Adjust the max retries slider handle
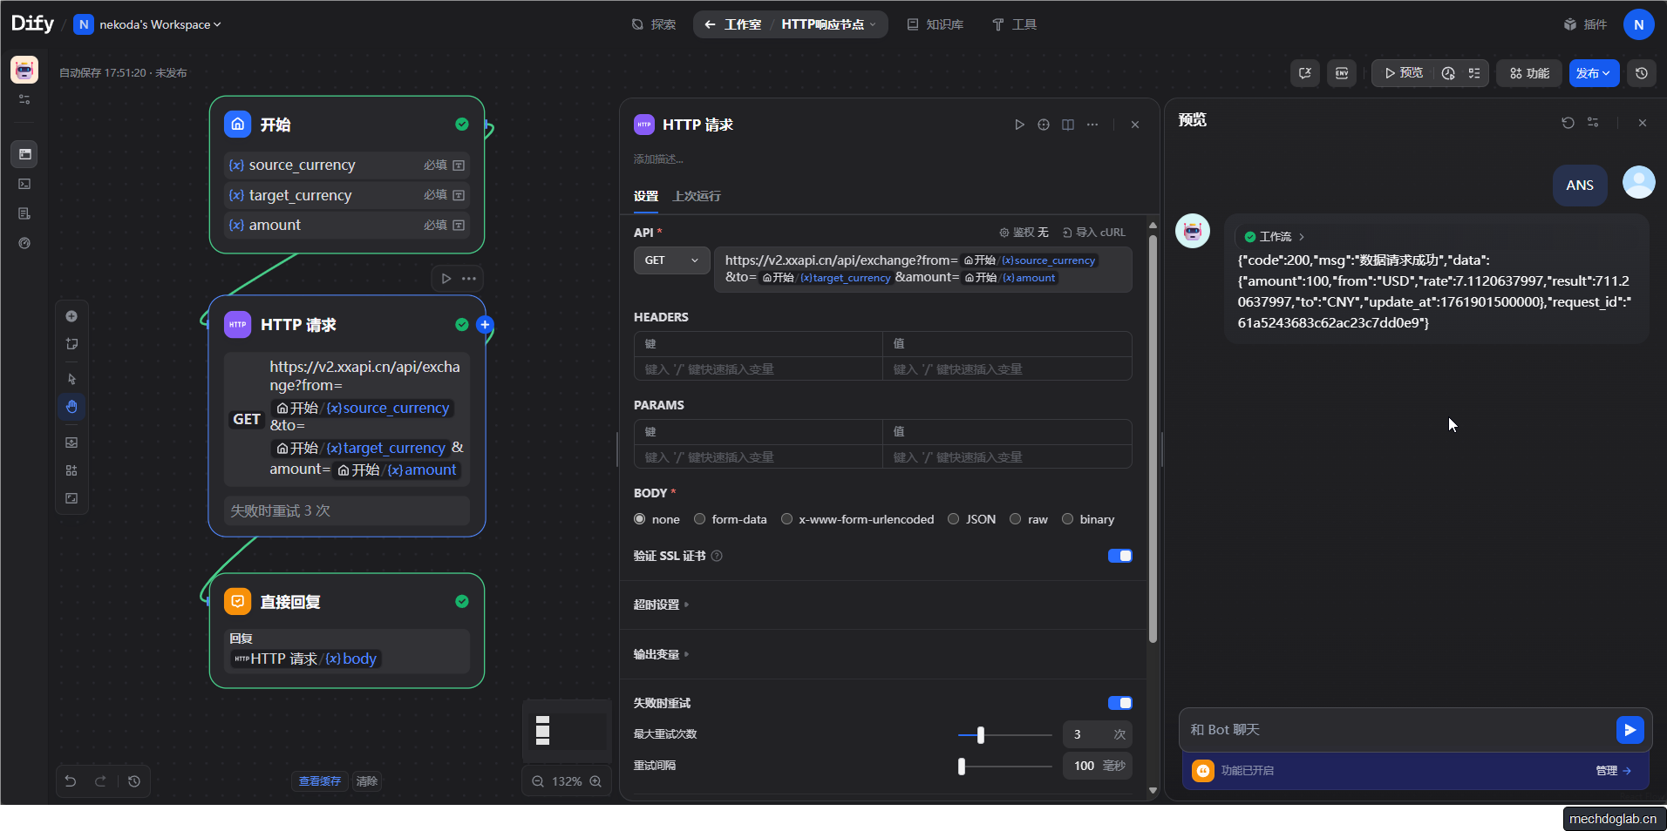This screenshot has height=831, width=1667. [981, 734]
